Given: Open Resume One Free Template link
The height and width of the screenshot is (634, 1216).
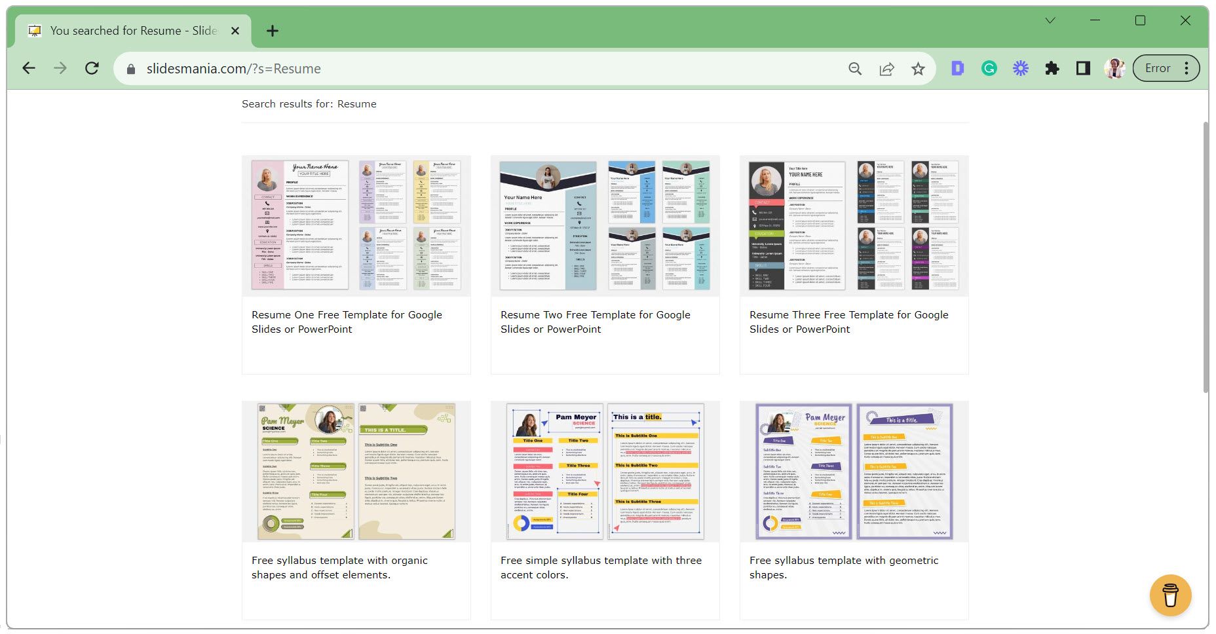Looking at the screenshot, I should tap(347, 322).
